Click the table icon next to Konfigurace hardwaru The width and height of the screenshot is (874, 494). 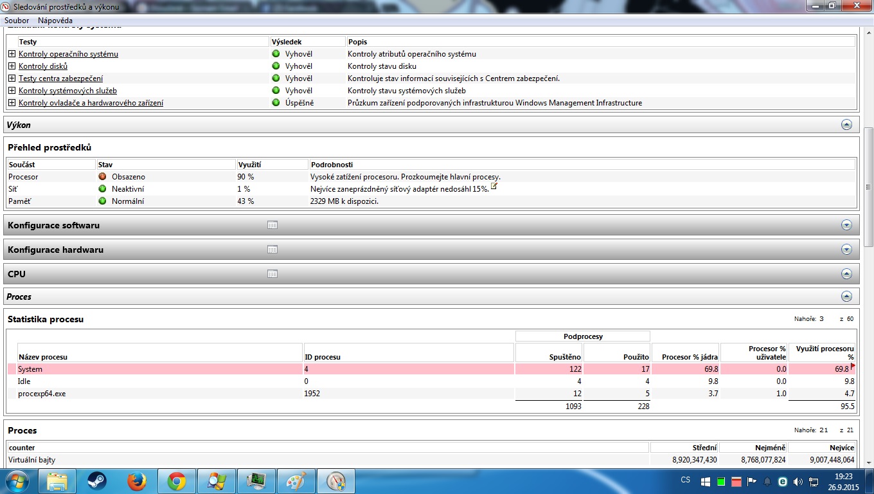pos(272,250)
